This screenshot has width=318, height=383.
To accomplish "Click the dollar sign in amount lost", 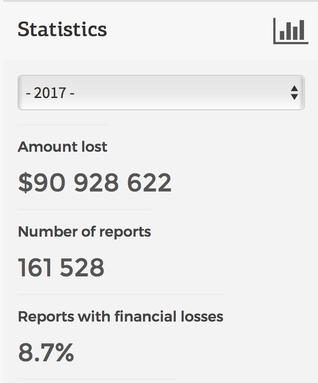I will (23, 183).
